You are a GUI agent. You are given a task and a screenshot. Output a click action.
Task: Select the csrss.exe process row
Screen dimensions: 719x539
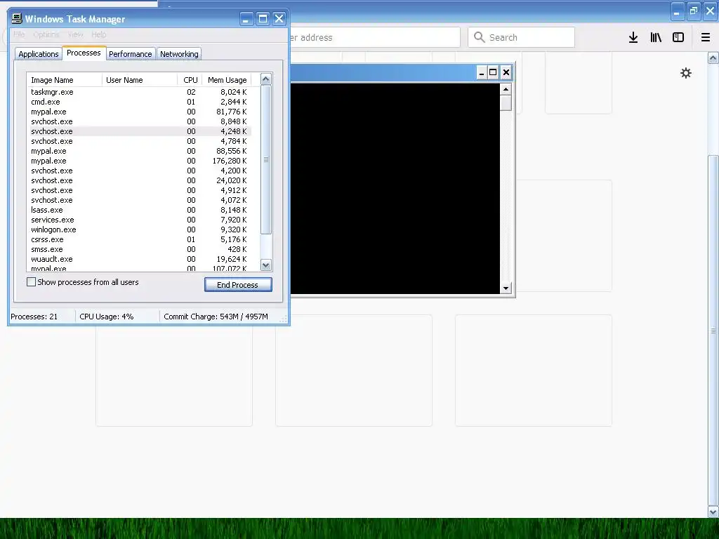tap(139, 239)
